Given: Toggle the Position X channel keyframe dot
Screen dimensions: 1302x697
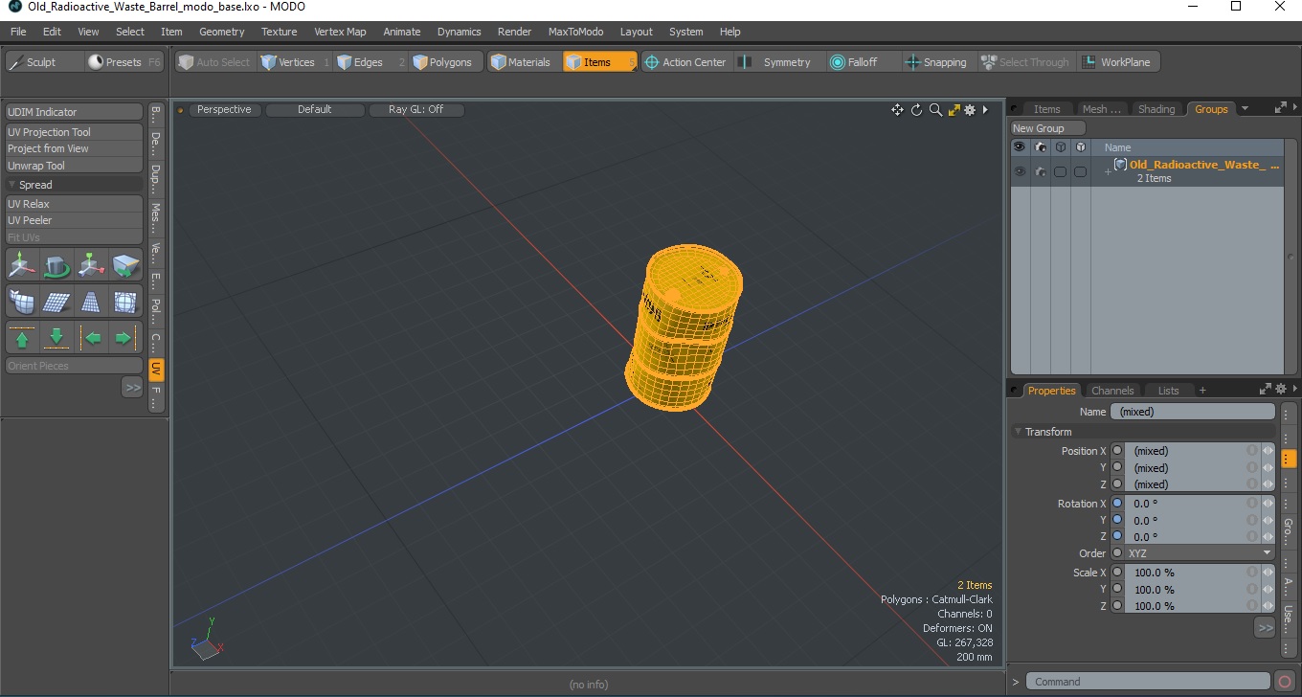Looking at the screenshot, I should point(1117,450).
